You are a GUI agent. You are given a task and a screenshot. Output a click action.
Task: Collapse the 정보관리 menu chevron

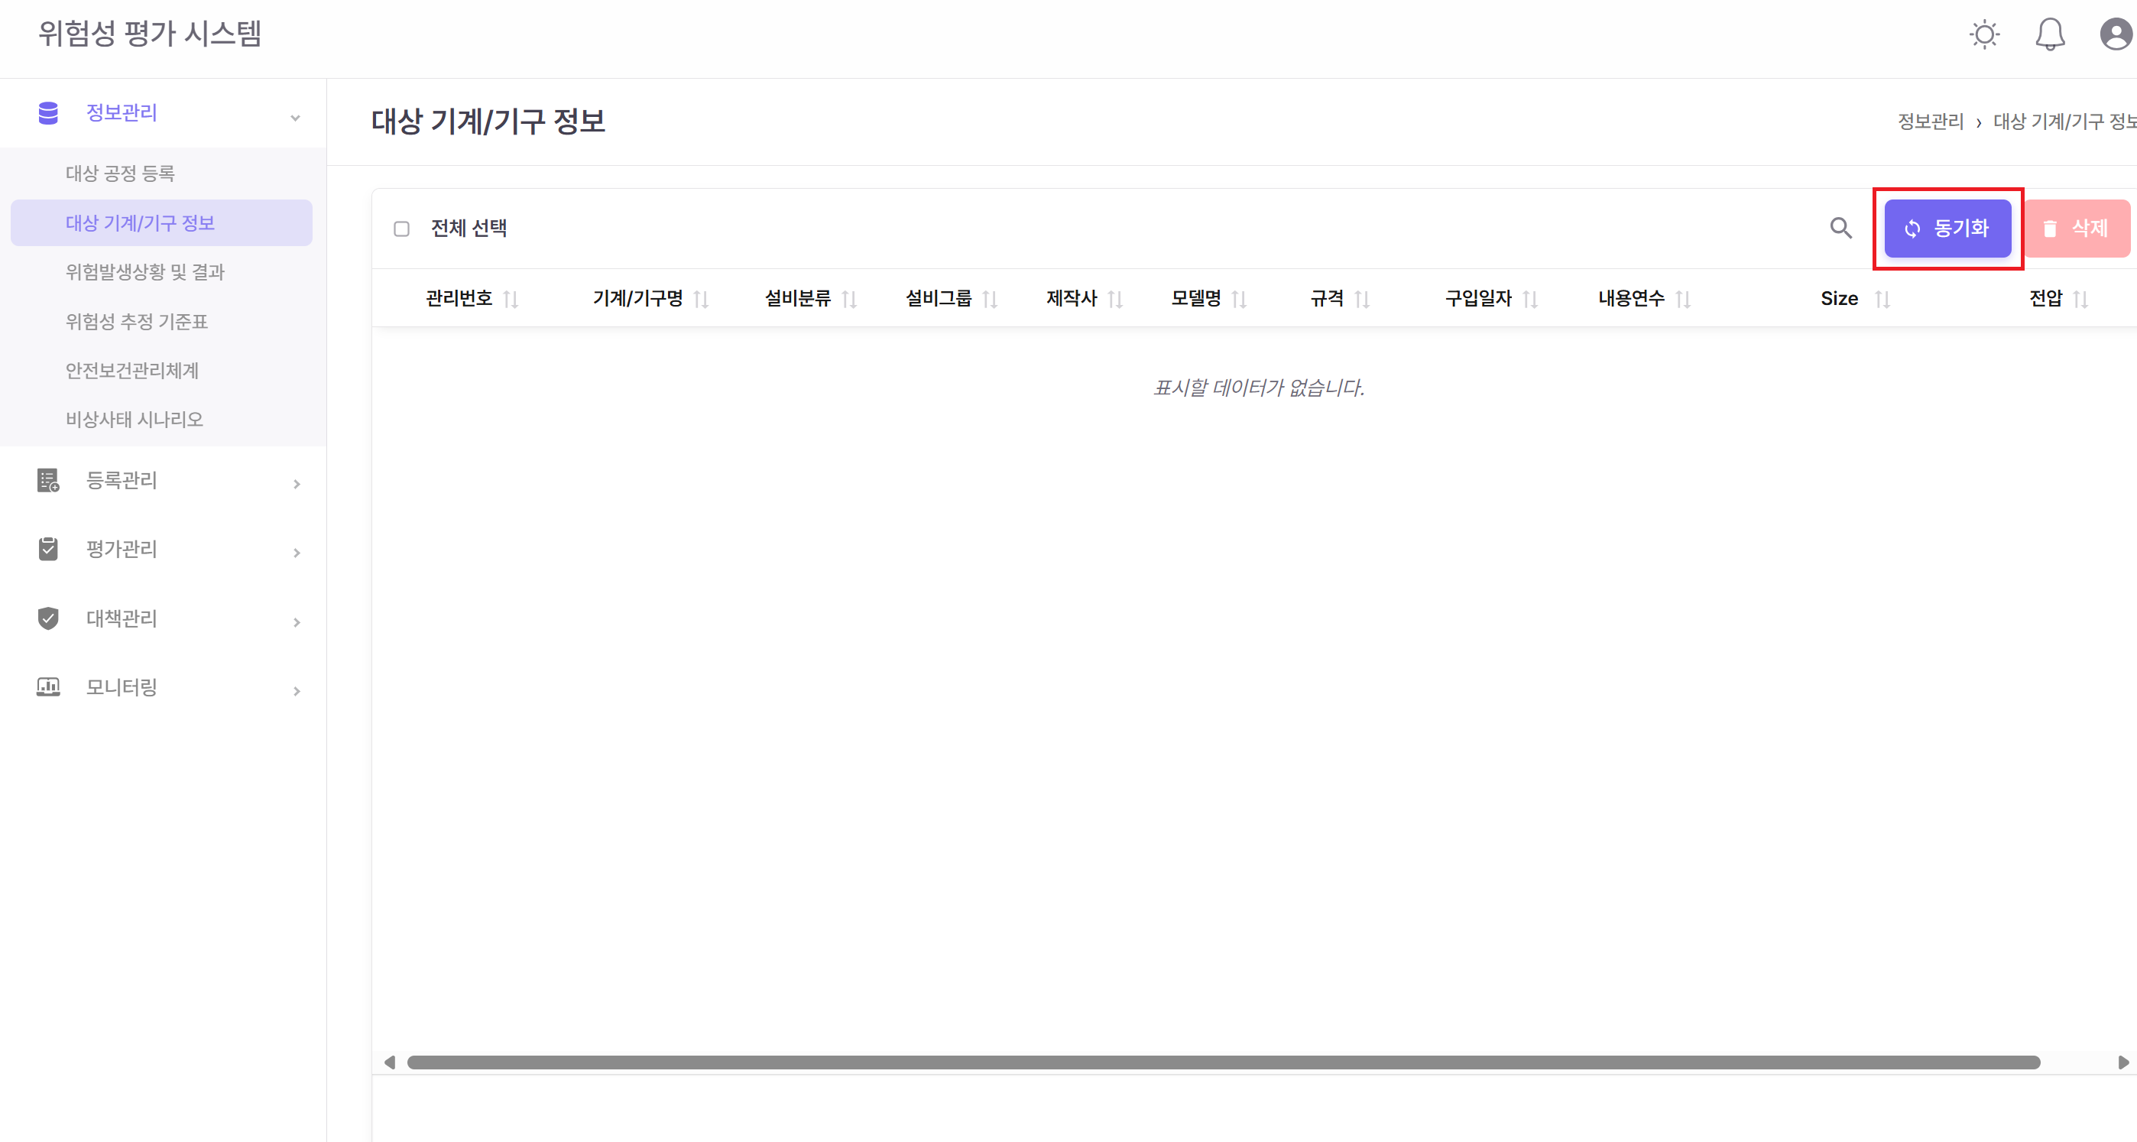click(x=295, y=117)
